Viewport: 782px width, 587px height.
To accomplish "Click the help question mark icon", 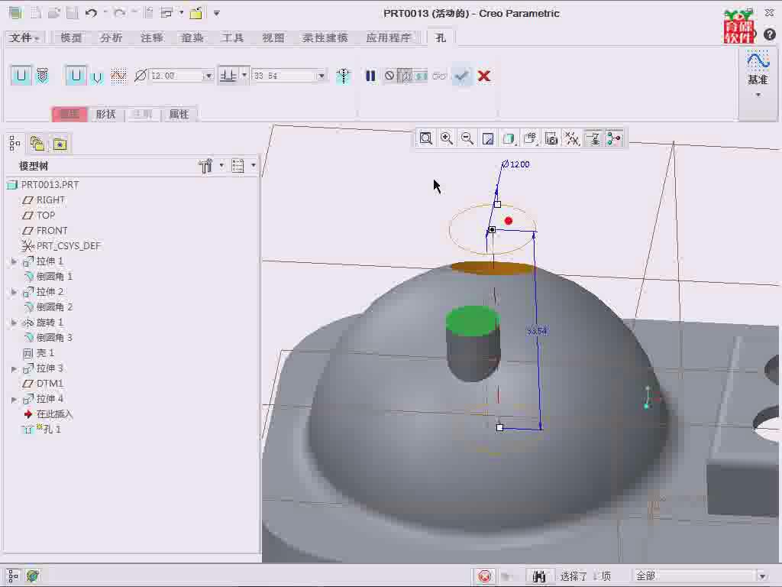I will pos(770,34).
